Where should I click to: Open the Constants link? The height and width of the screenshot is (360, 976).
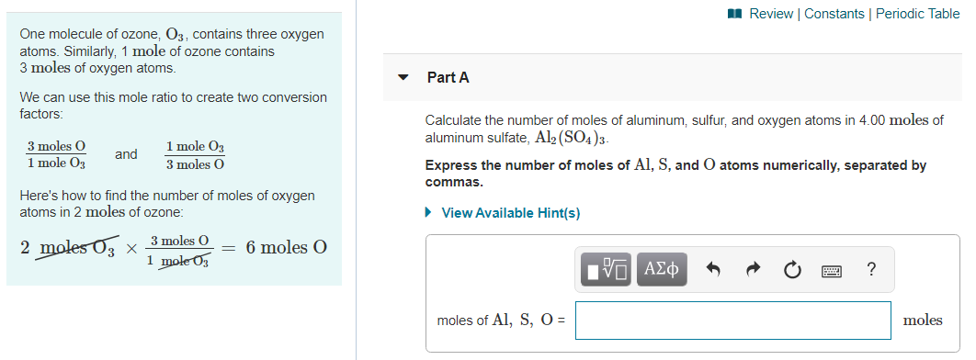point(834,14)
